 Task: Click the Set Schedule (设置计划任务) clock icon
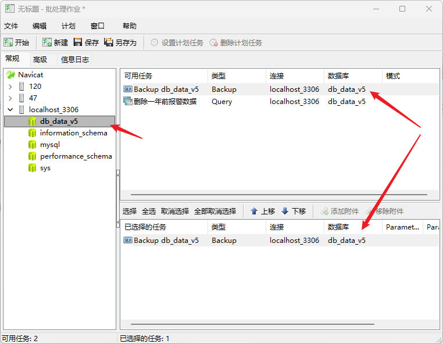tap(154, 42)
